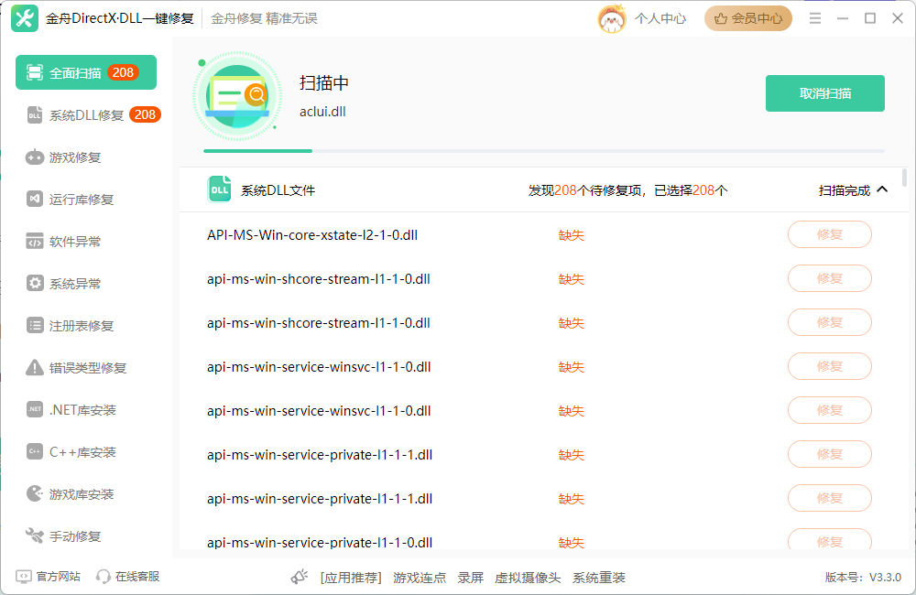The image size is (916, 595).
Task: Switch to 运行库修复 tab
Action: 86,200
